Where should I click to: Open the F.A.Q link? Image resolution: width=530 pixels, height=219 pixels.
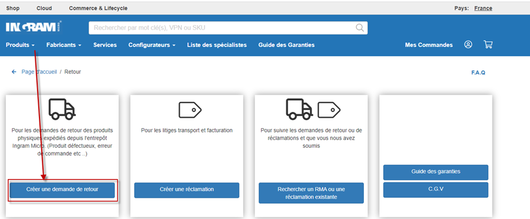coord(478,72)
